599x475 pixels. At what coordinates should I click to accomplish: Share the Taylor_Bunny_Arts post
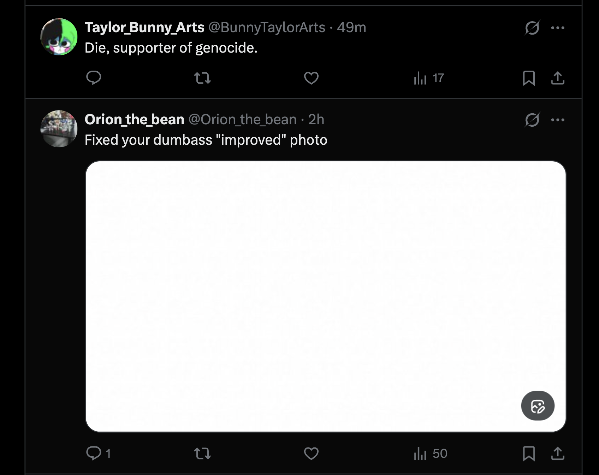[x=558, y=78]
